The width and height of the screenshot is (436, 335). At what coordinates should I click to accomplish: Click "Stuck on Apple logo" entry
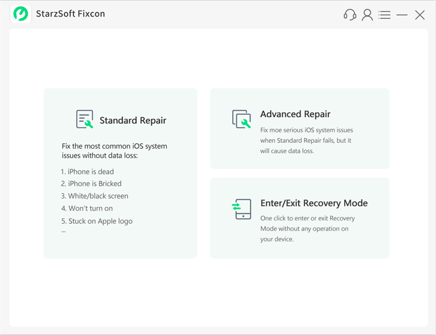coord(97,221)
